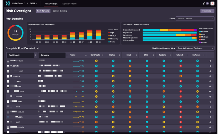Open the Risk Factor Category View dropdown

195,48
